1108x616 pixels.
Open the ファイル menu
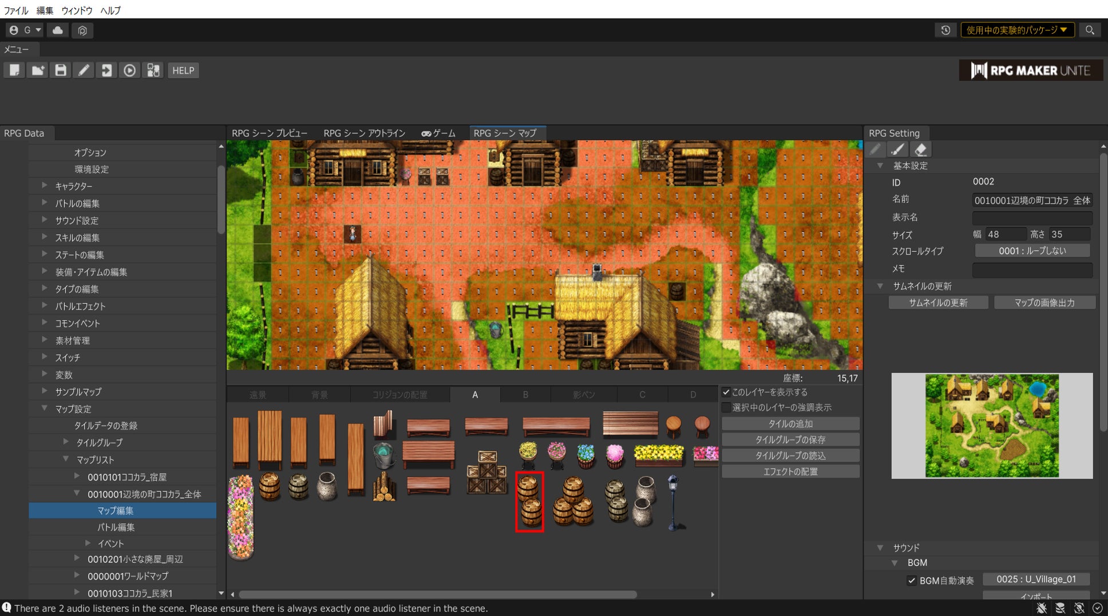click(x=16, y=10)
